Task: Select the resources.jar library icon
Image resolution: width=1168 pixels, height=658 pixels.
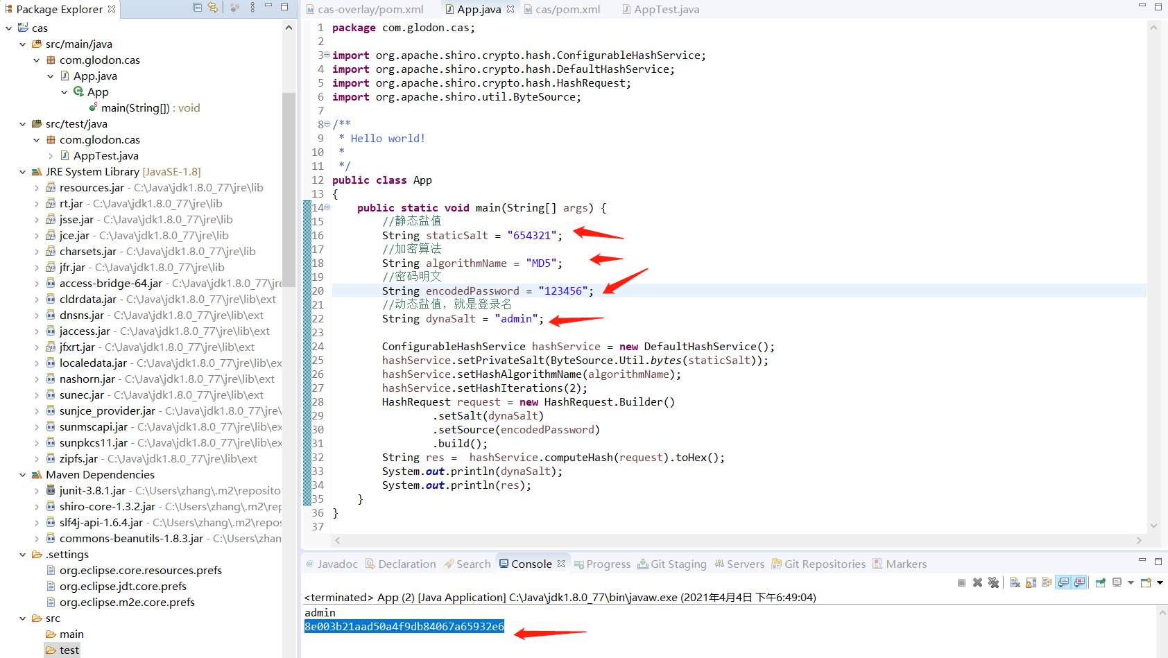Action: 51,187
